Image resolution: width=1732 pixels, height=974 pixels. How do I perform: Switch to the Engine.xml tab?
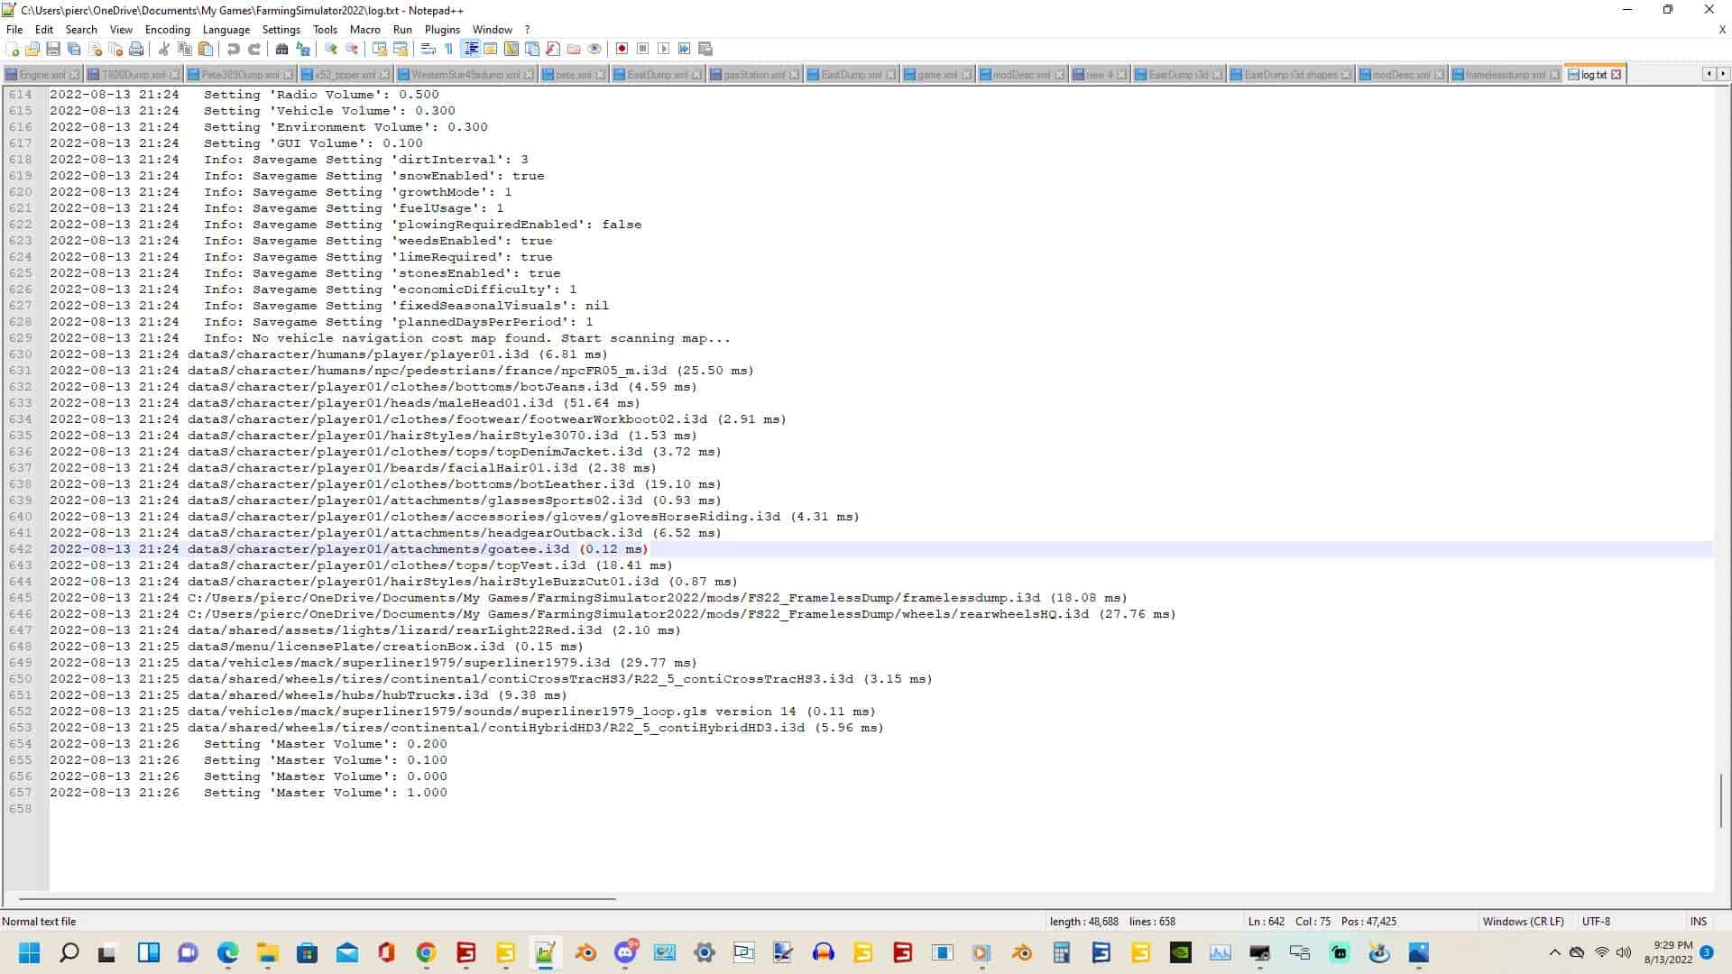point(41,75)
